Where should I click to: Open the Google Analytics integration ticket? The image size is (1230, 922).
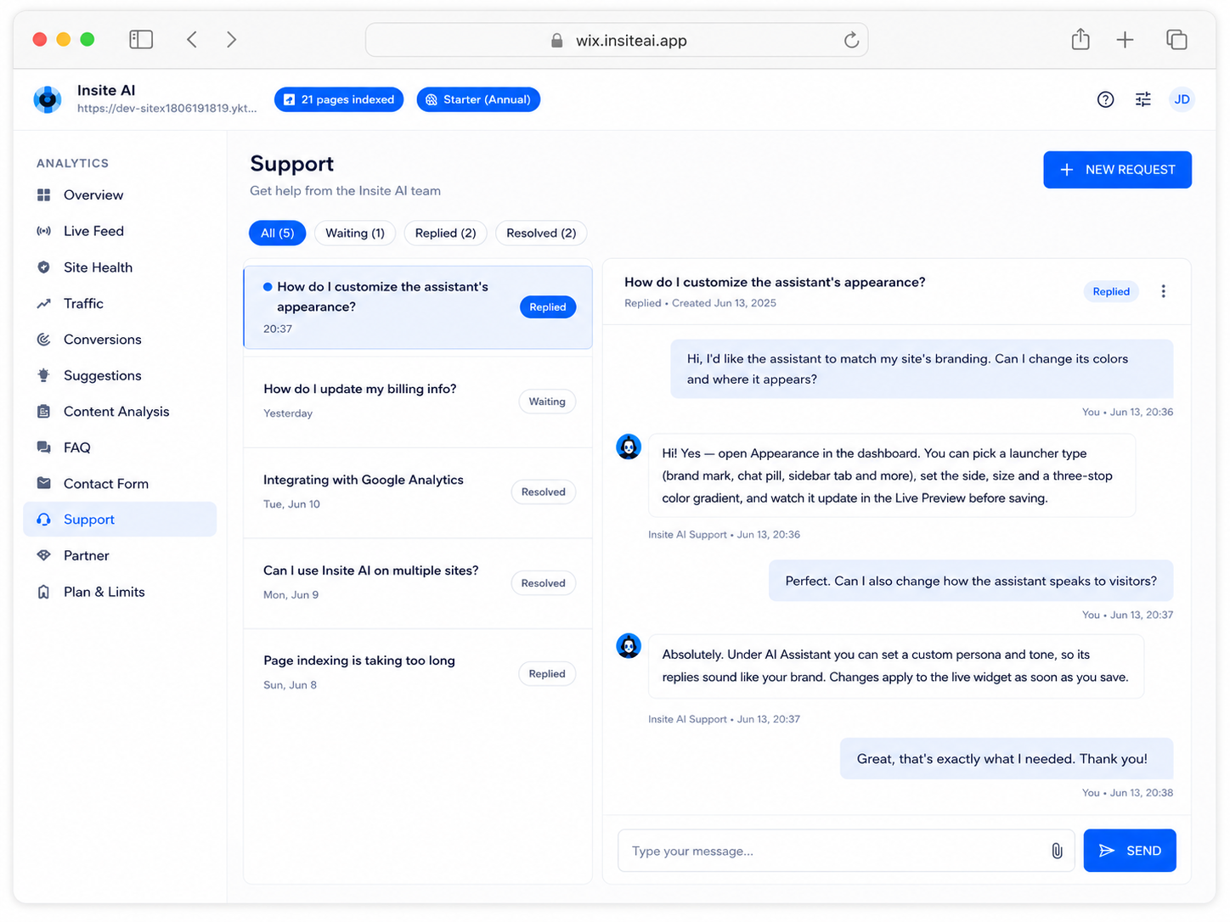[x=418, y=492]
